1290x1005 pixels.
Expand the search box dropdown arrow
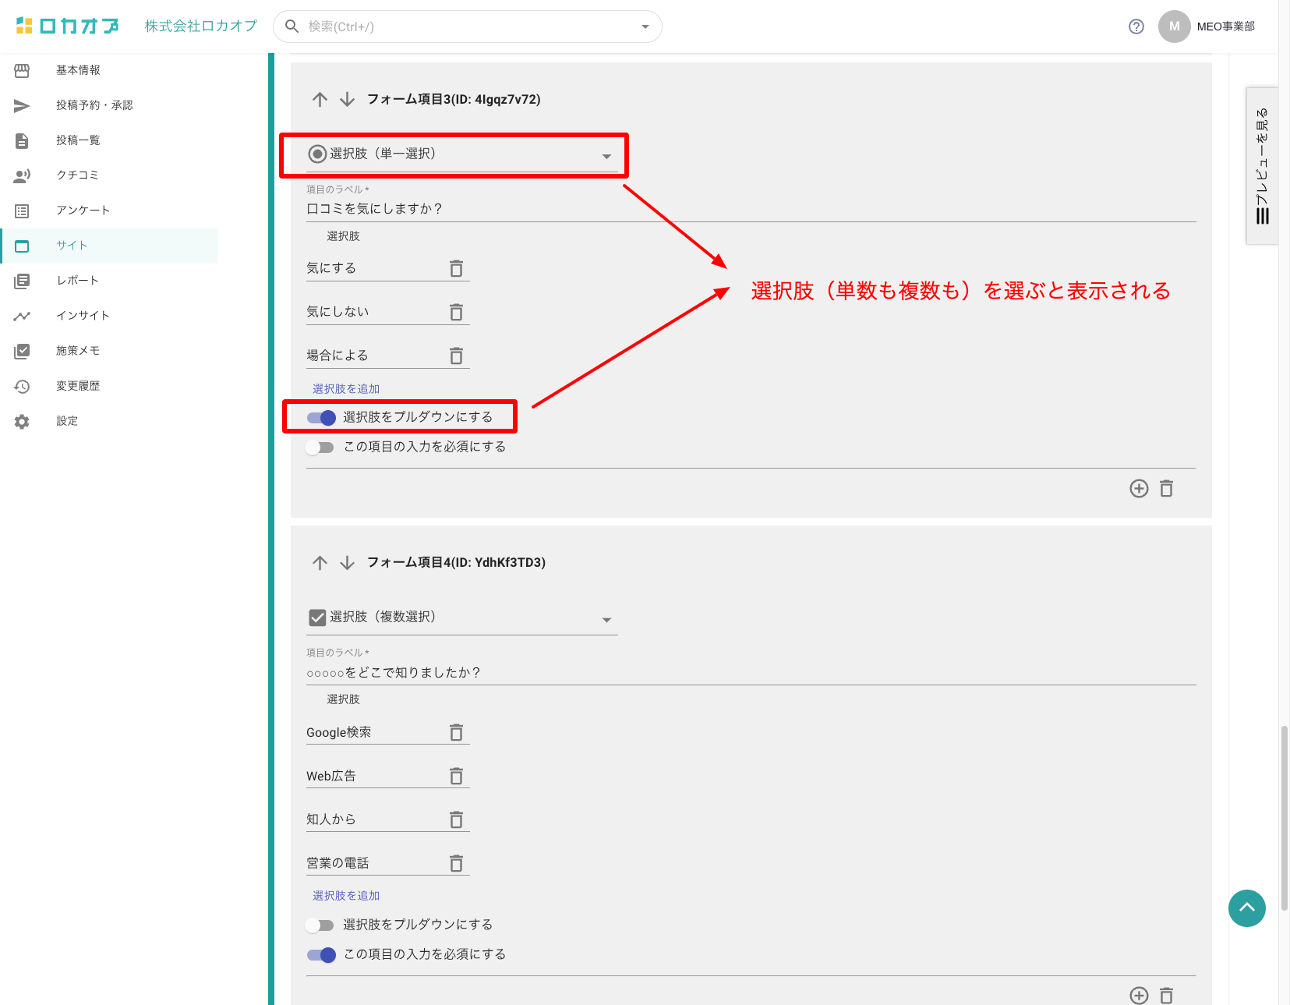click(645, 27)
